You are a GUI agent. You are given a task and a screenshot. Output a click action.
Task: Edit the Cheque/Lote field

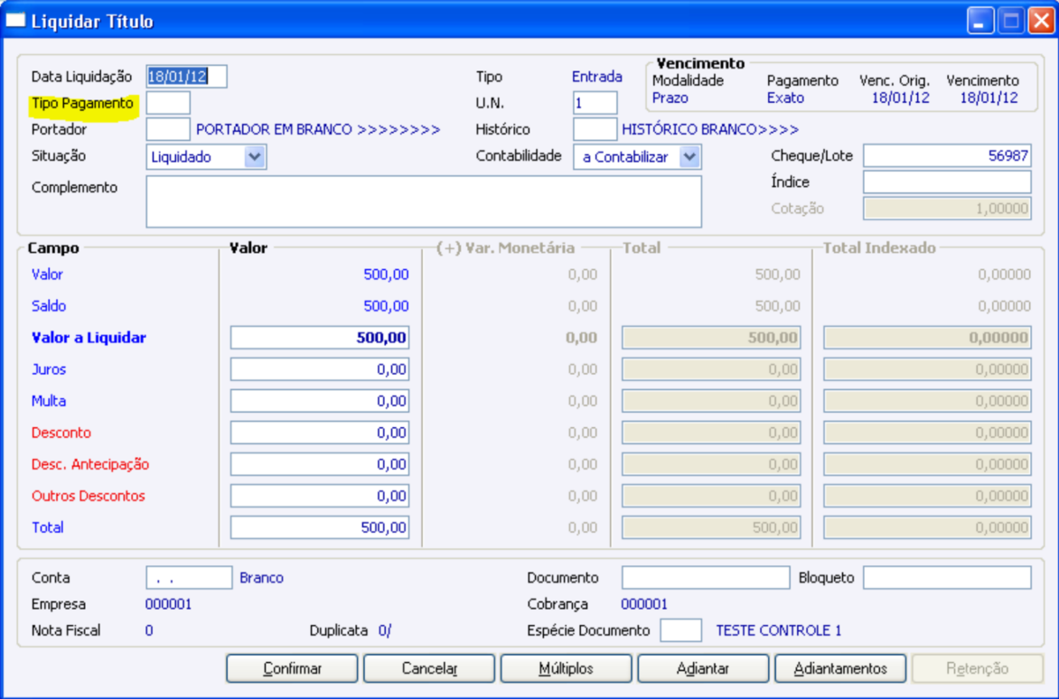(946, 156)
